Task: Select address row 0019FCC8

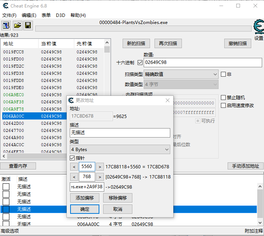Action: click(53, 52)
